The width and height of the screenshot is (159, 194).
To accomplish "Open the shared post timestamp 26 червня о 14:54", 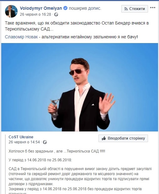I will click(24, 142).
